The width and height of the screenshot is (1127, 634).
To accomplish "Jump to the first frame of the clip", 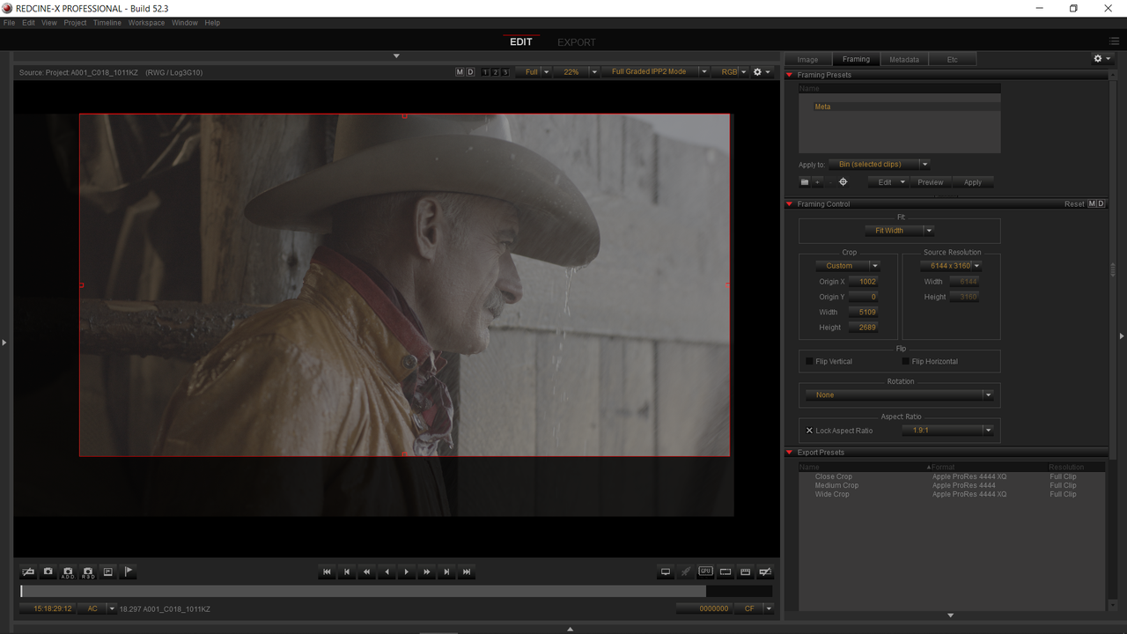I will click(328, 571).
